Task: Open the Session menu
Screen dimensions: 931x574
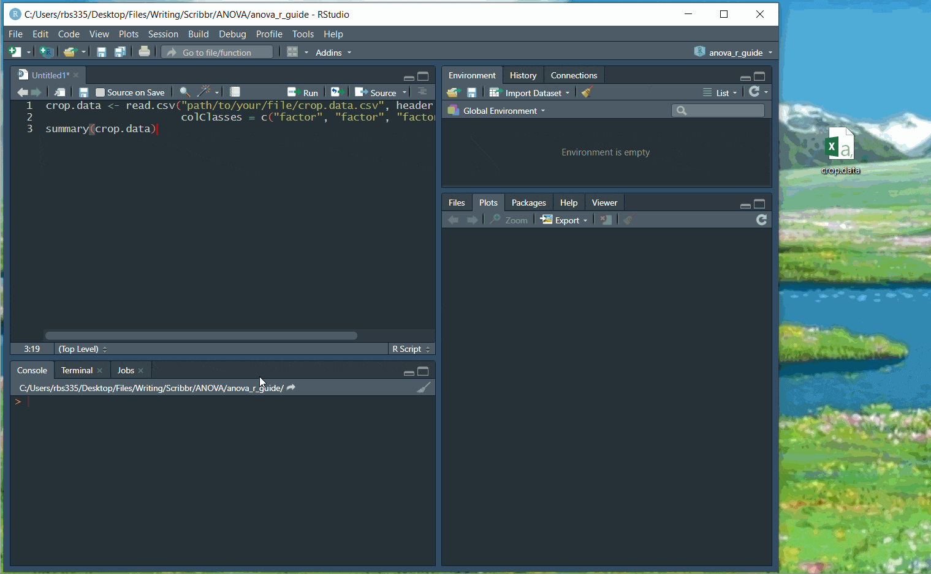Action: (x=163, y=34)
